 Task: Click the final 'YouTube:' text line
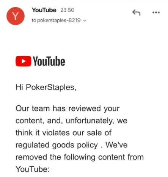33,169
